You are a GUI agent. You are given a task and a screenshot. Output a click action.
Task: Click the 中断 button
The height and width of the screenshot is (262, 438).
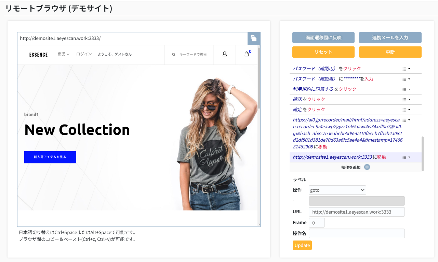pyautogui.click(x=390, y=52)
